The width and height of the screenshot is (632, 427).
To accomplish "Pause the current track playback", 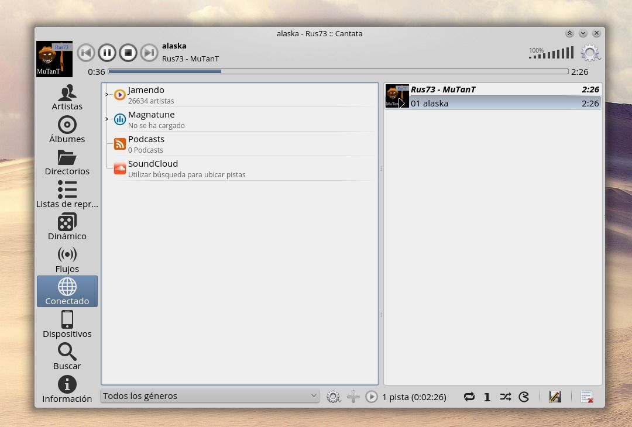I will (x=107, y=53).
